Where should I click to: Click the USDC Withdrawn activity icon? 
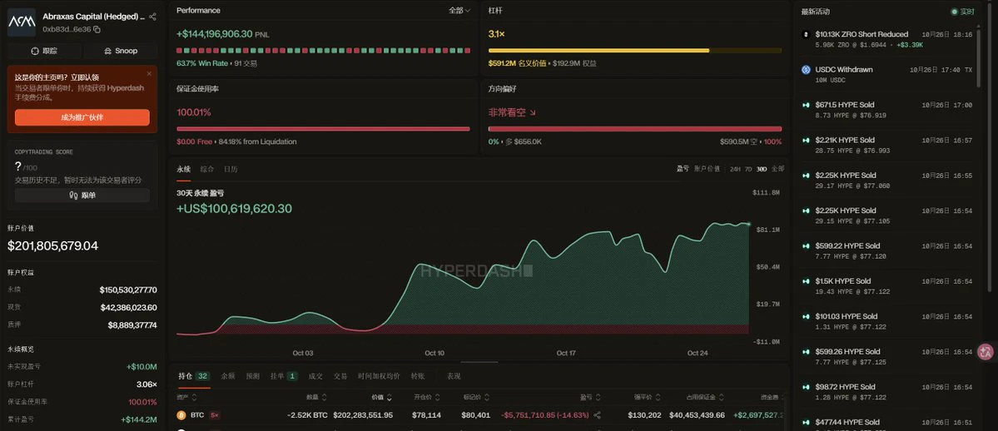(x=805, y=69)
